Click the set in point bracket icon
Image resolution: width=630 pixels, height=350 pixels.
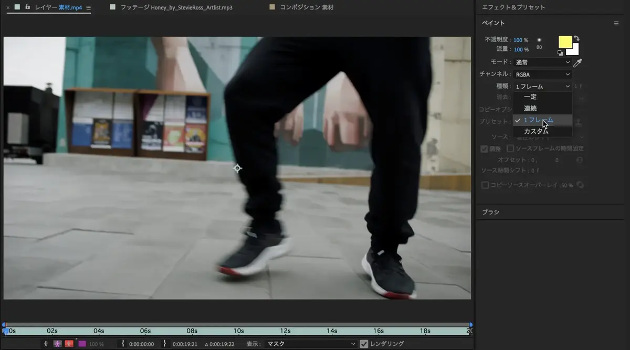123,344
